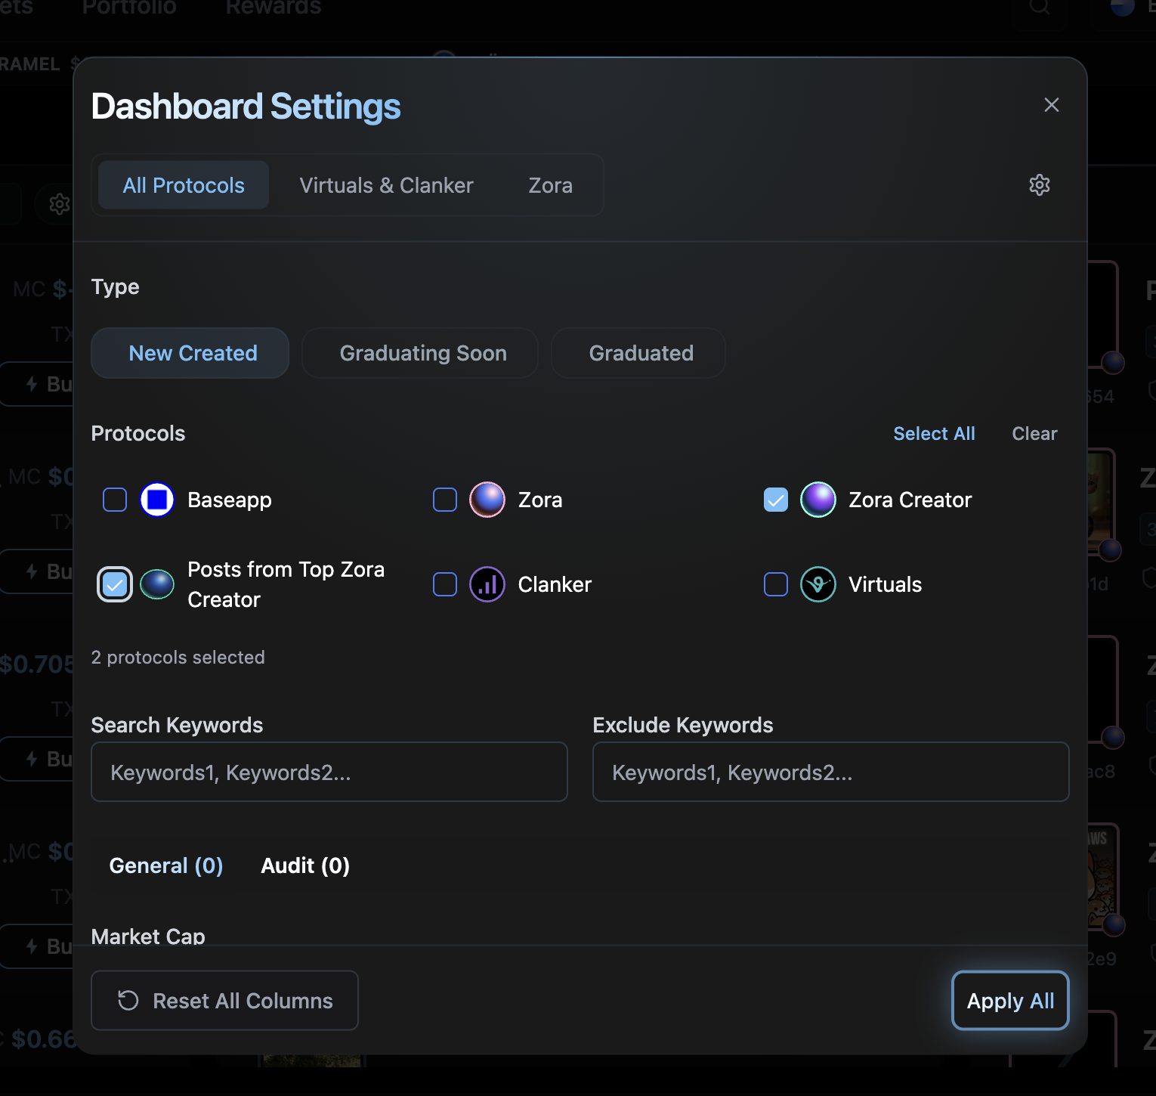Click the Clanker bar-chart logo
Screen dimensions: 1156x1096
[x=487, y=584]
